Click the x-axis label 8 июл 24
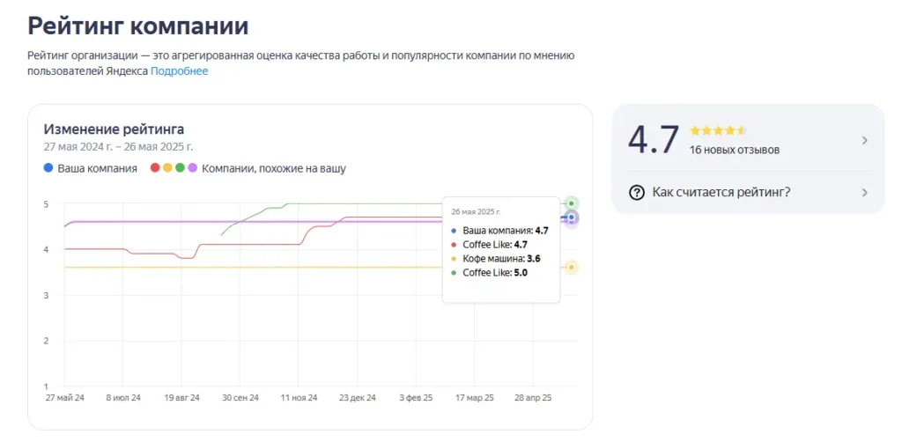This screenshot has width=902, height=442. click(123, 398)
